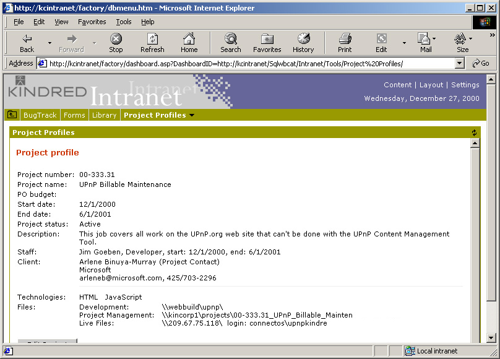Expand the Back history dropdown arrow

[50, 43]
